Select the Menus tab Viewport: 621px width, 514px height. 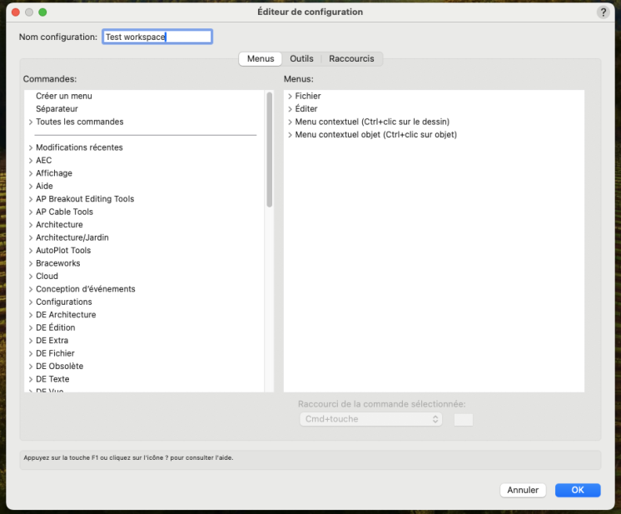261,59
